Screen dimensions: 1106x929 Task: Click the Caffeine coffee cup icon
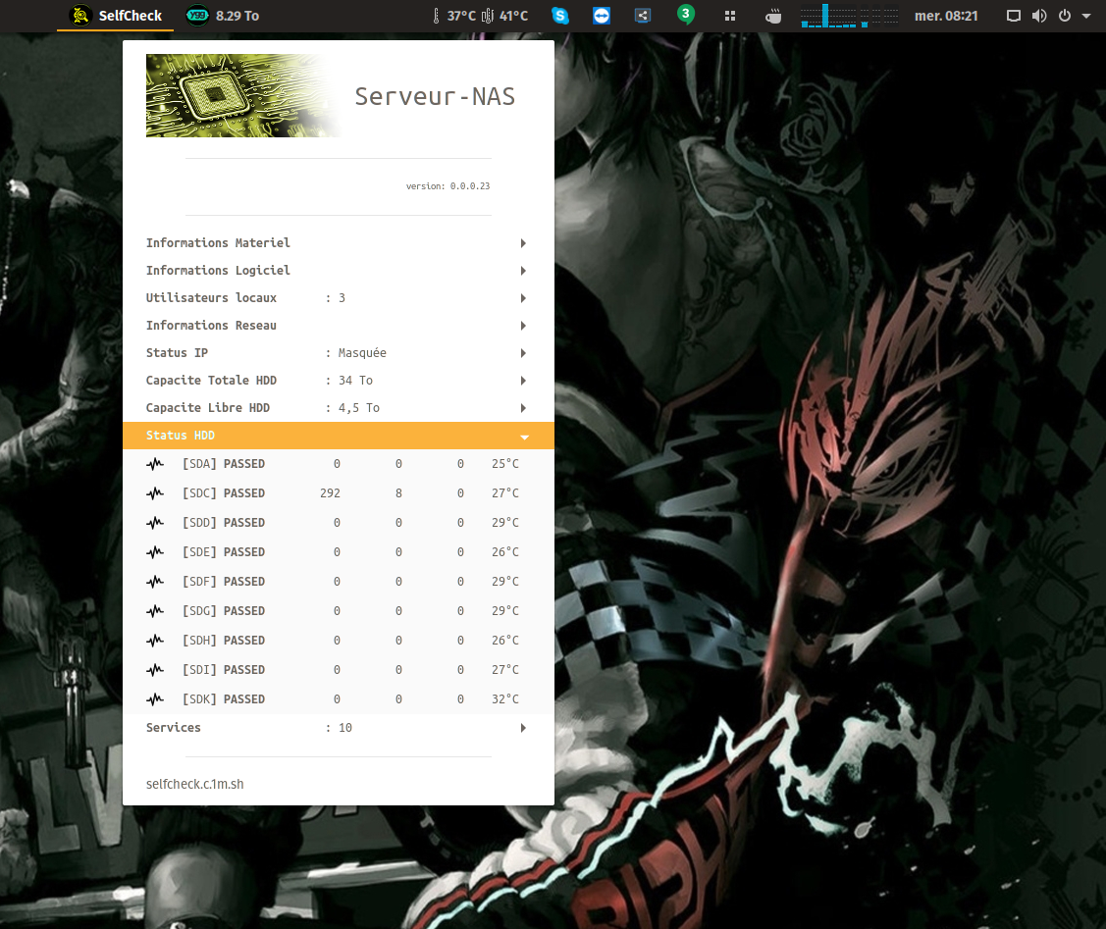773,16
